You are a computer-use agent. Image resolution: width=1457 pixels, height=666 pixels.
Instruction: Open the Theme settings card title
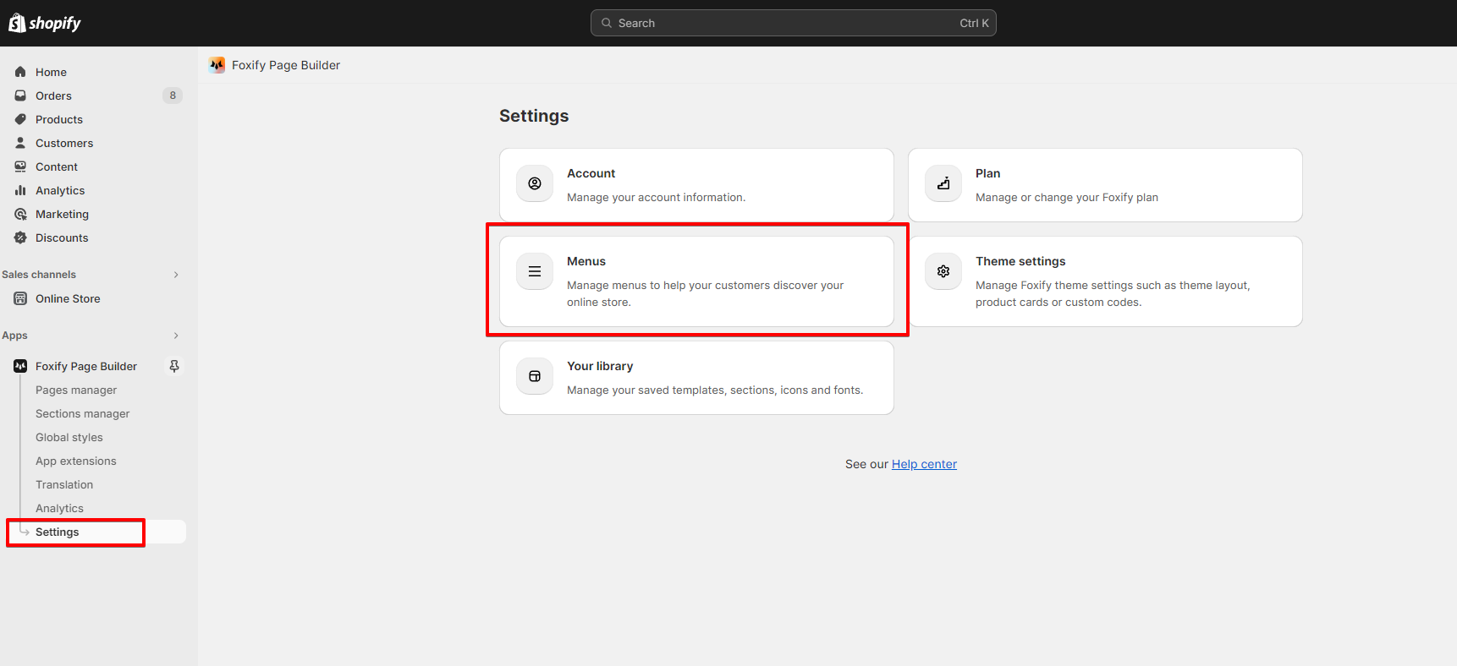point(1020,261)
